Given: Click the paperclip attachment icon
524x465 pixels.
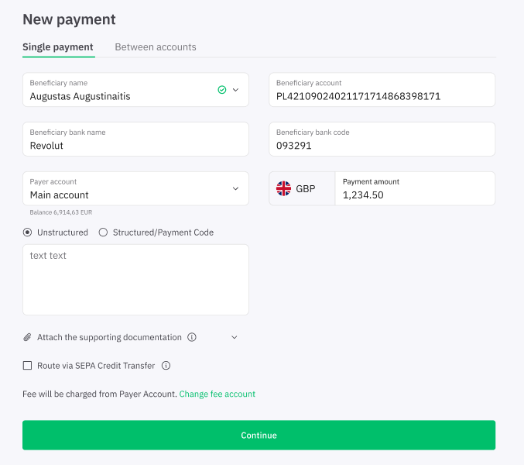Looking at the screenshot, I should [27, 337].
